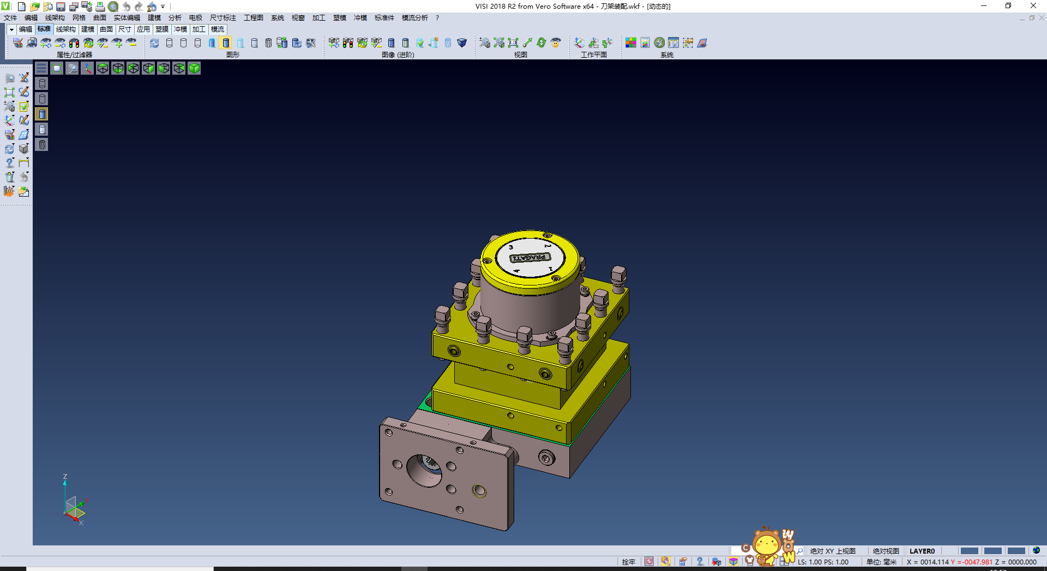Toggle the first wireframe cylinder mode
The height and width of the screenshot is (571, 1047).
(x=169, y=42)
